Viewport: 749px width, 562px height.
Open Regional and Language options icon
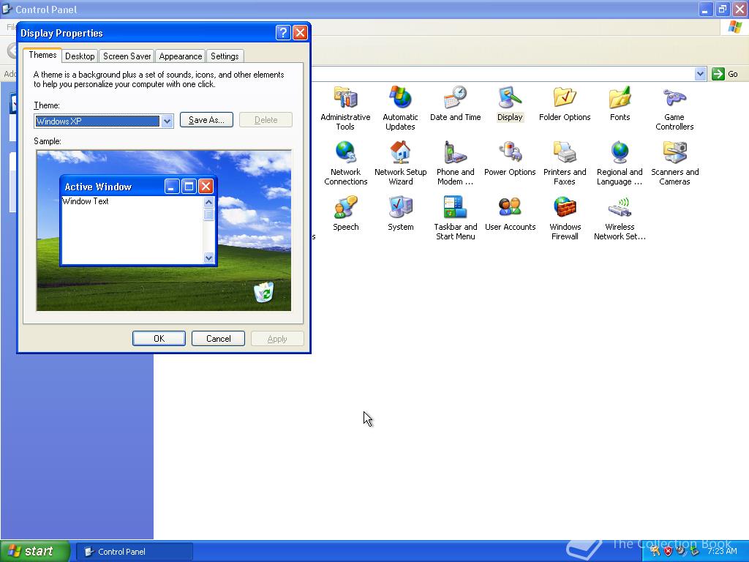point(620,152)
